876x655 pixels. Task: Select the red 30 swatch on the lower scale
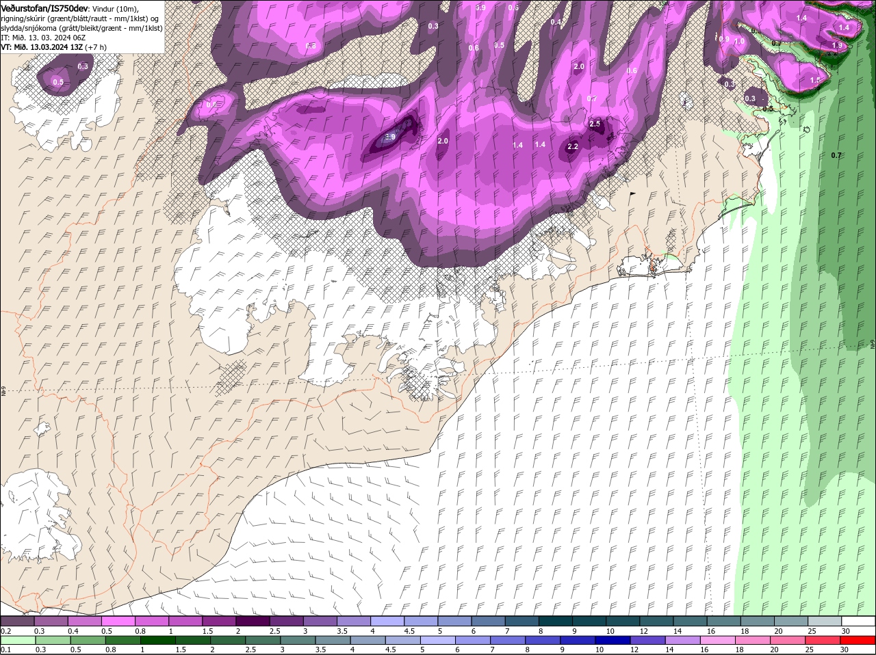pos(858,641)
